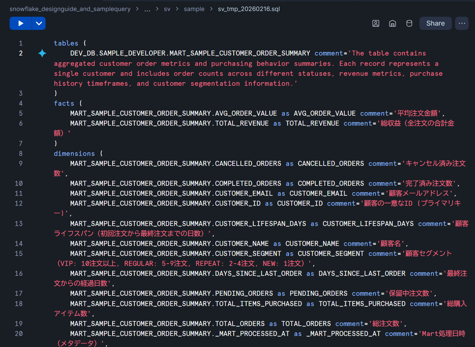Click line number 13 in gutter
Image resolution: width=475 pixels, height=347 pixels.
point(19,224)
